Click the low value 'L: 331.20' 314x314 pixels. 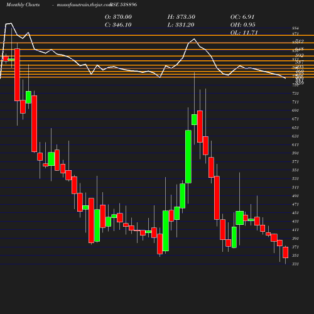(x=181, y=25)
